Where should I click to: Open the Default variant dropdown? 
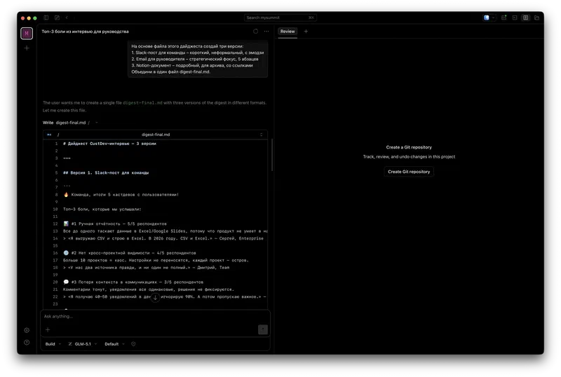click(114, 344)
